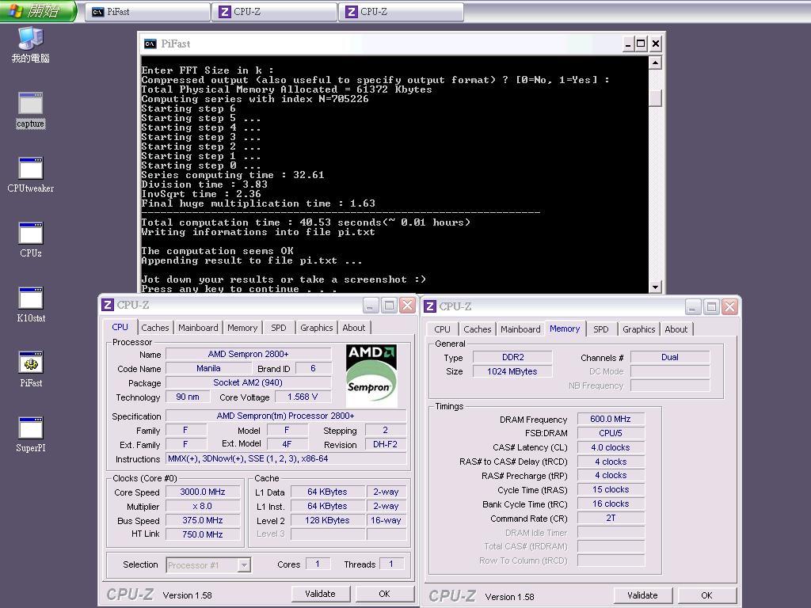Viewport: 811px width, 608px height.
Task: Open Mainboard tab in left CPU-Z window
Action: pyautogui.click(x=198, y=328)
